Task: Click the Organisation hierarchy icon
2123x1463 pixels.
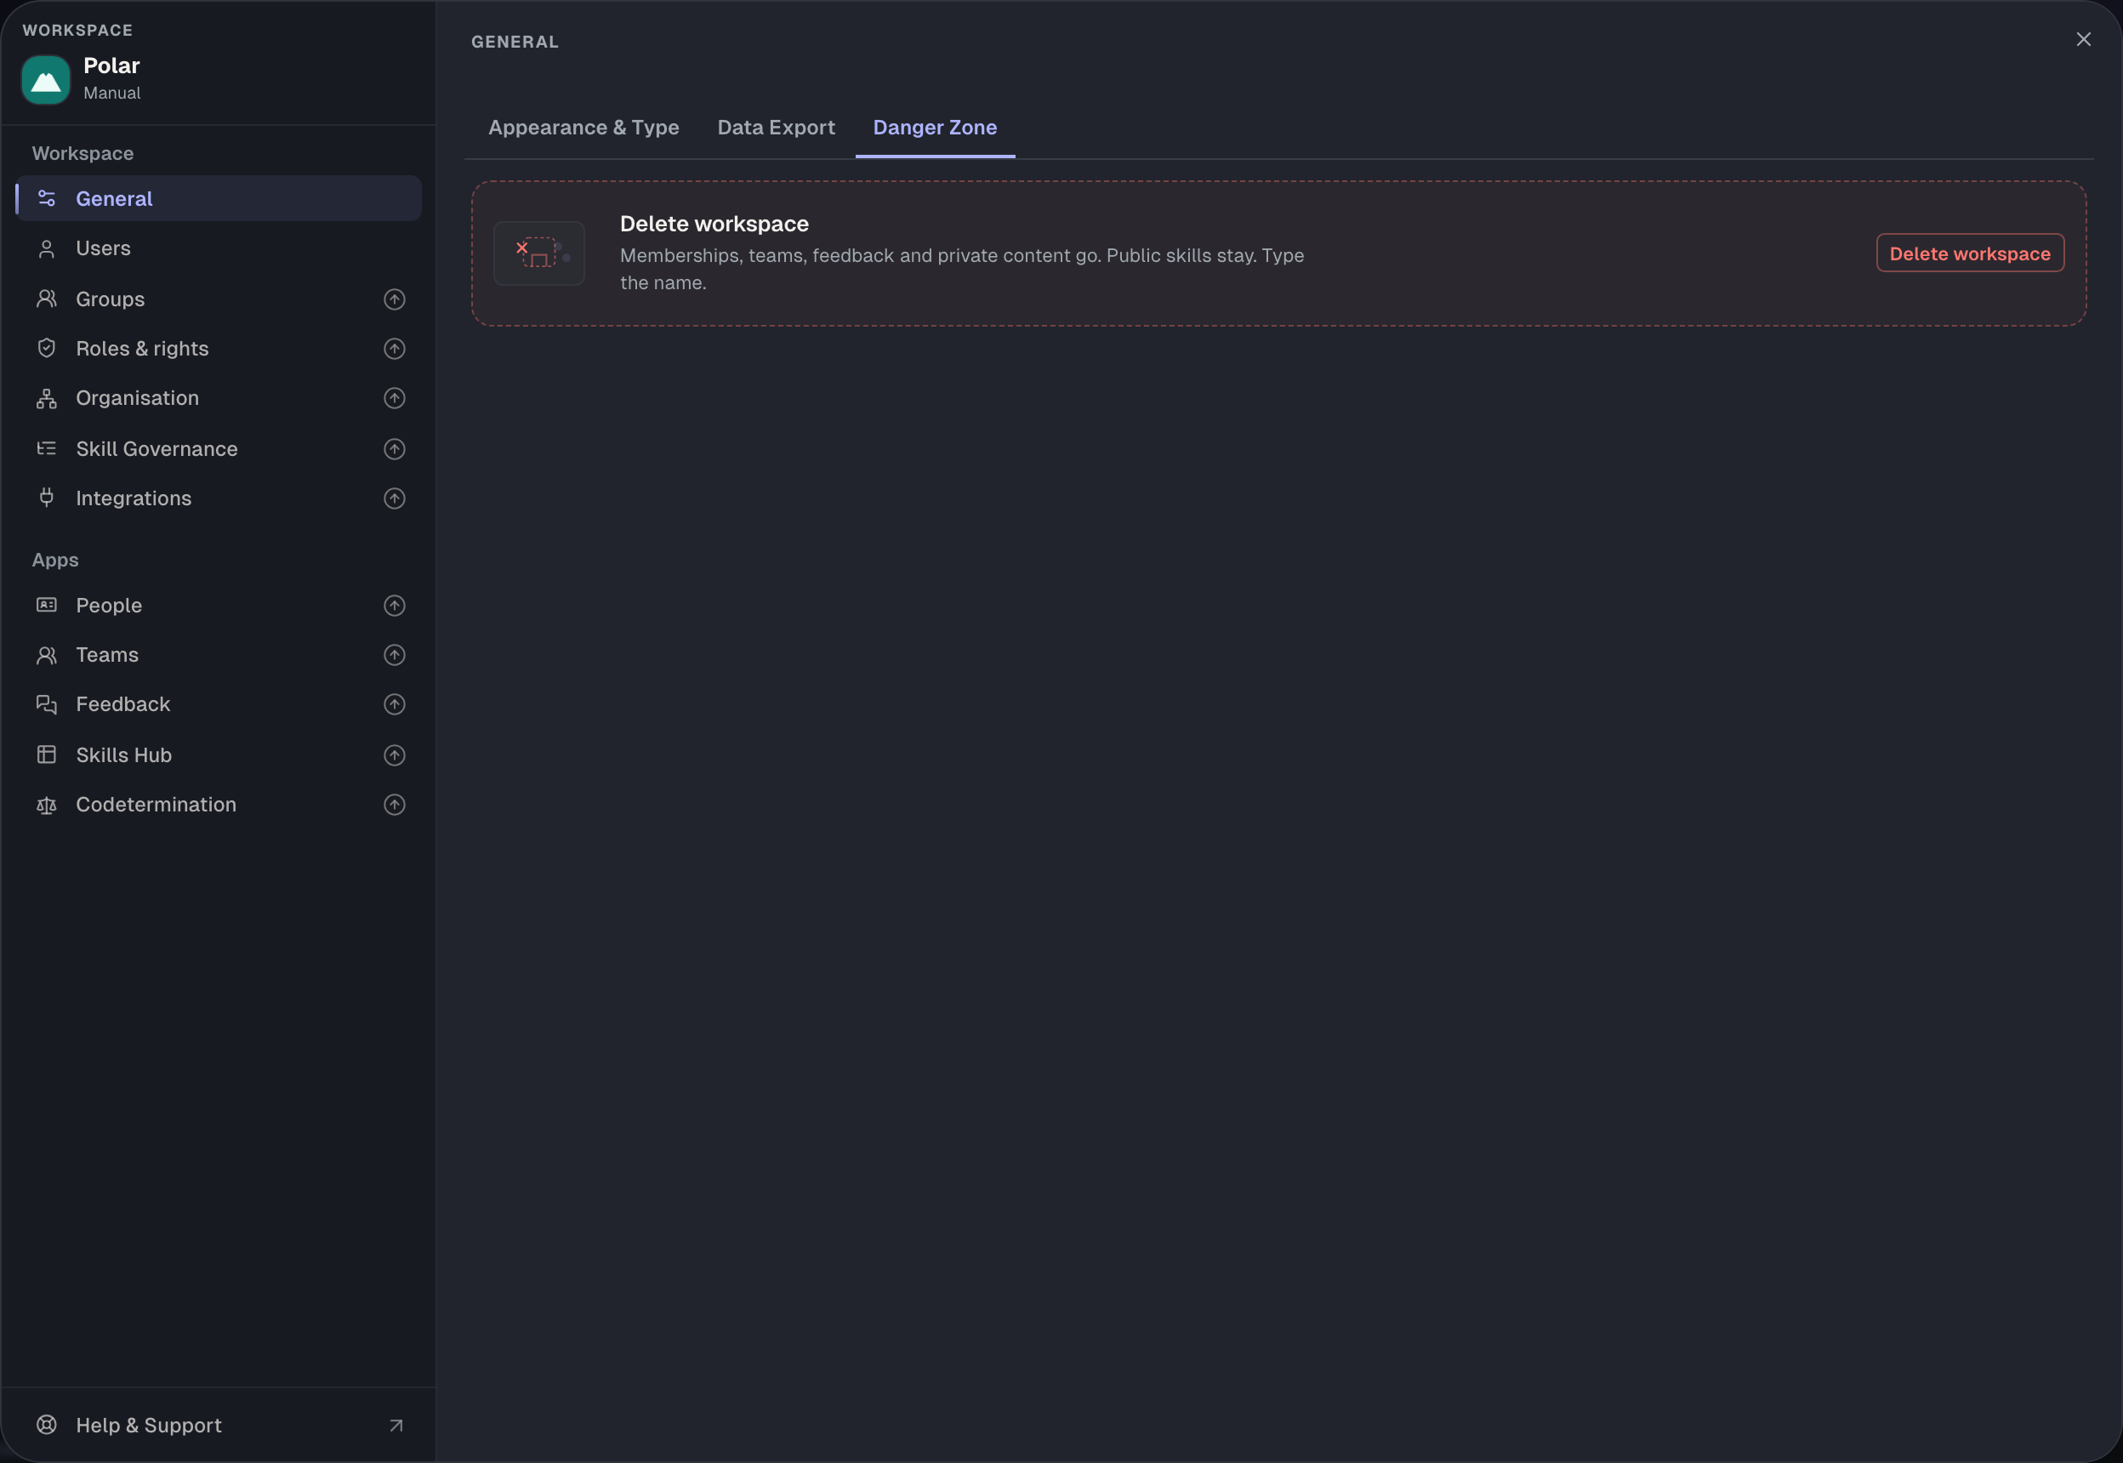Action: click(x=47, y=398)
